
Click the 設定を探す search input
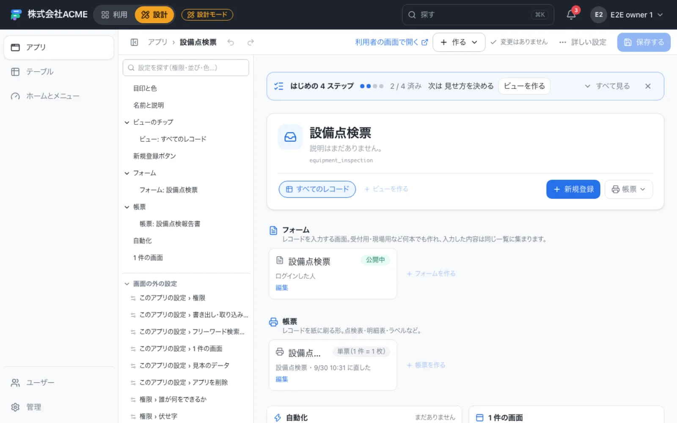pyautogui.click(x=186, y=68)
